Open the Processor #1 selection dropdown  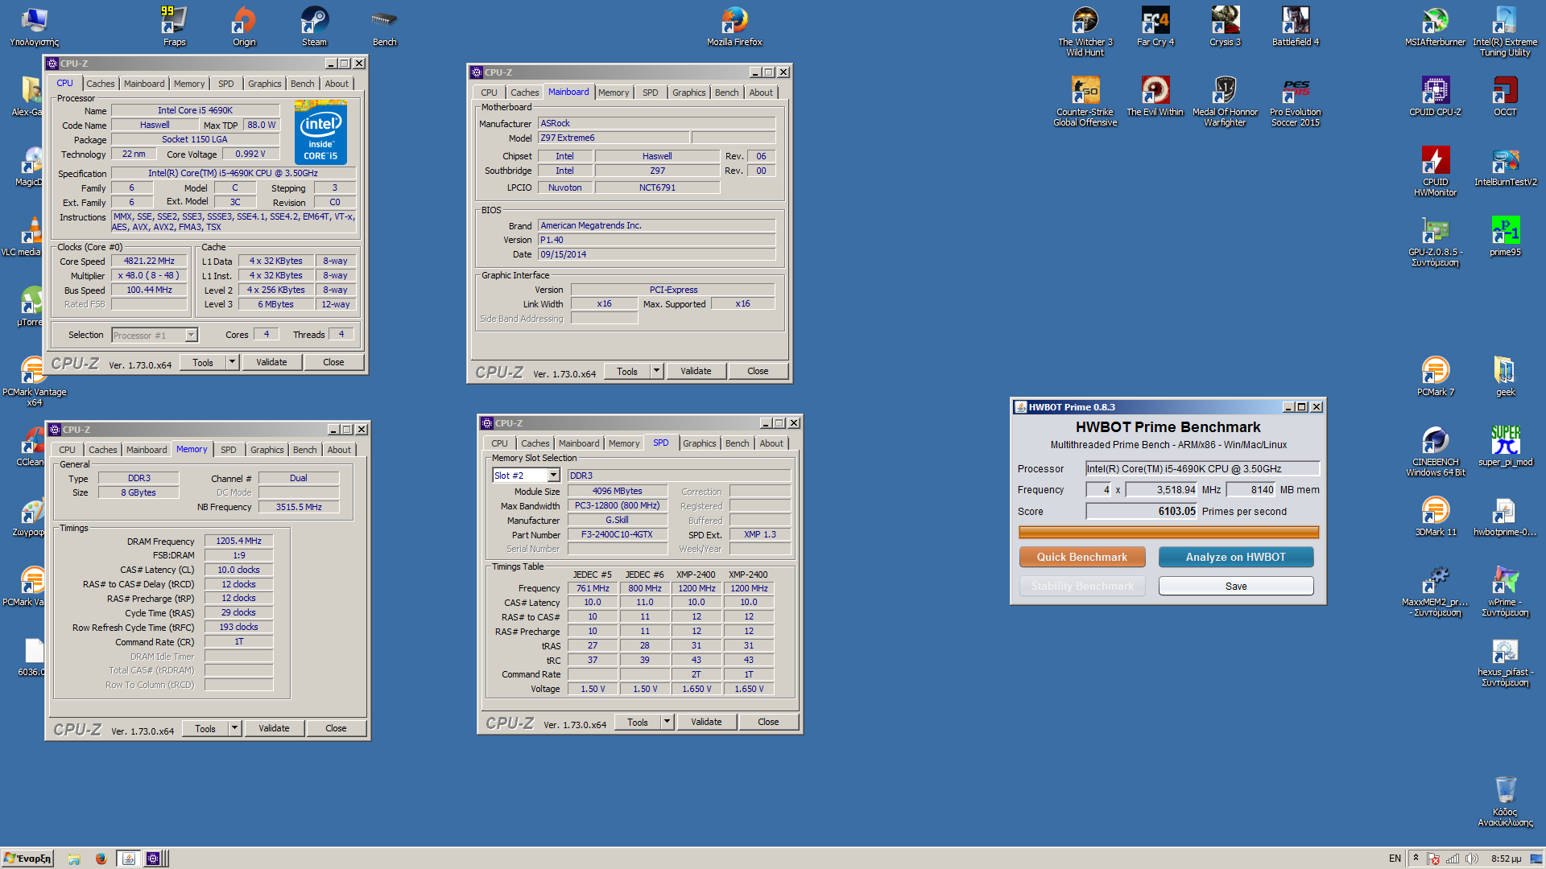[x=155, y=336]
